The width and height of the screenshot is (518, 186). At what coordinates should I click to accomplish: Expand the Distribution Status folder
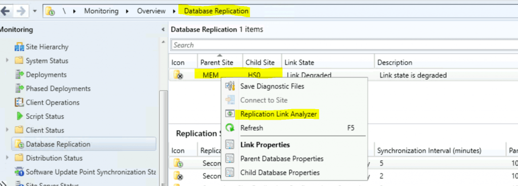(7, 158)
